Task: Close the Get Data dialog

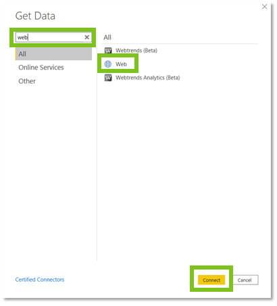Action: click(x=264, y=7)
